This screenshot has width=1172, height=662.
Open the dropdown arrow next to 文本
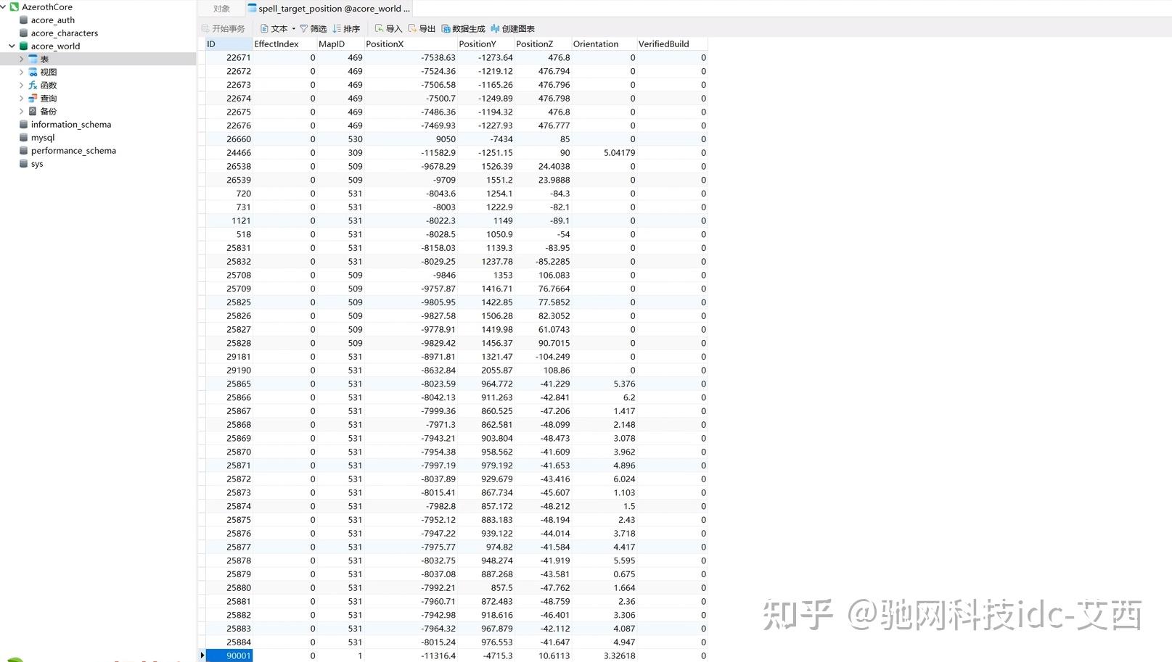(294, 28)
